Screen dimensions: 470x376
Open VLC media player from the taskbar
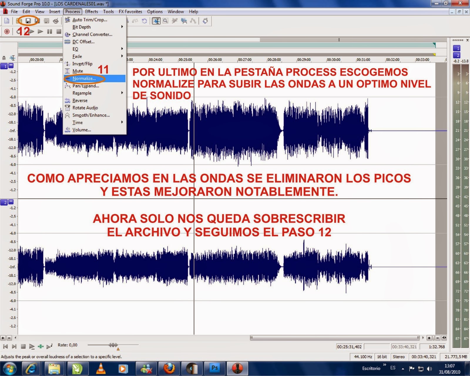tap(100, 368)
